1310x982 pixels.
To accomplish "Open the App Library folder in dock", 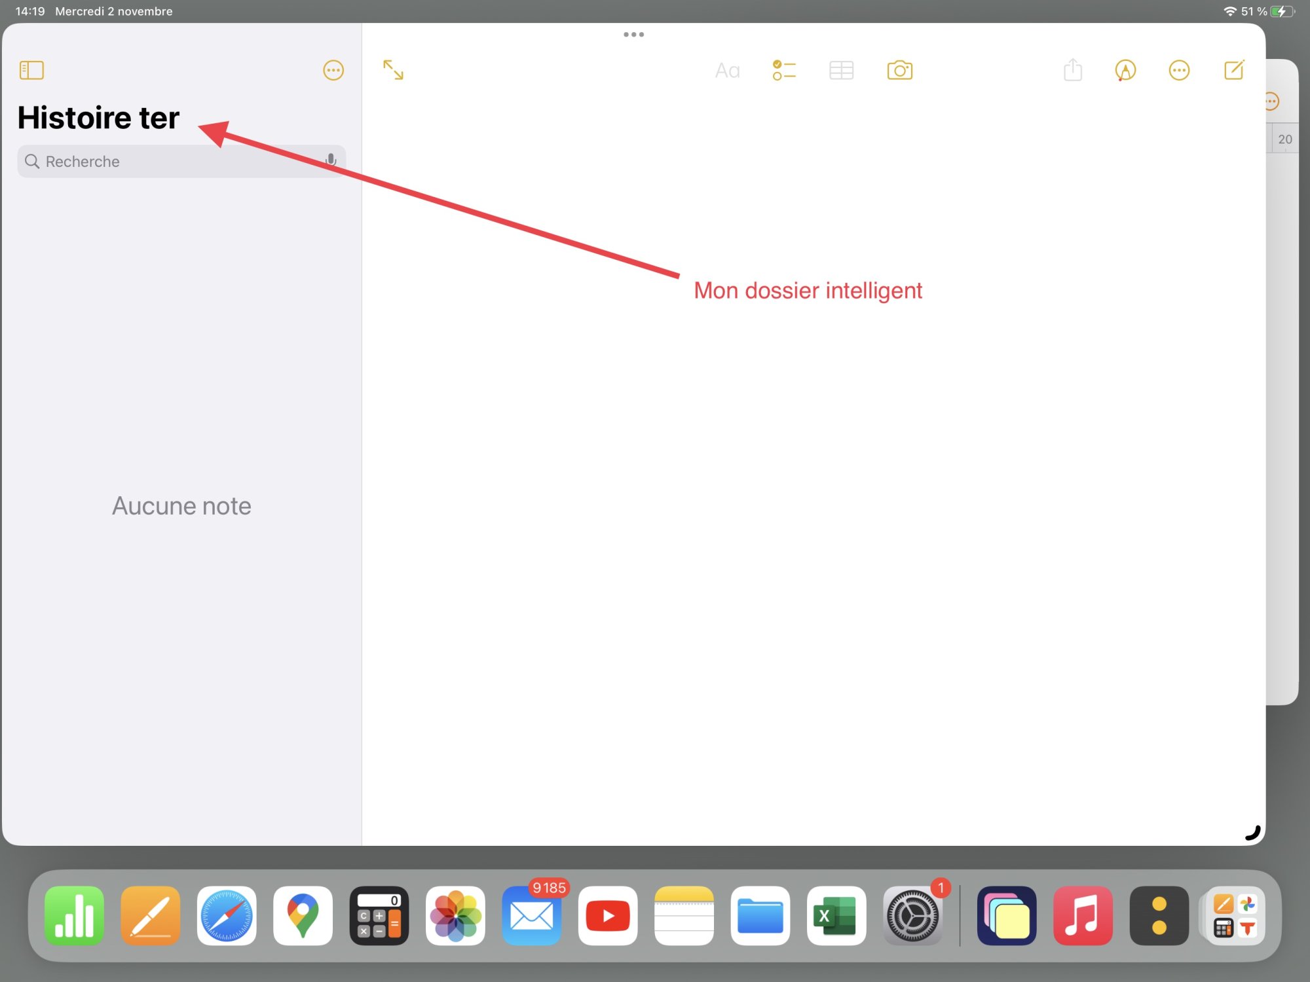I will click(1235, 915).
